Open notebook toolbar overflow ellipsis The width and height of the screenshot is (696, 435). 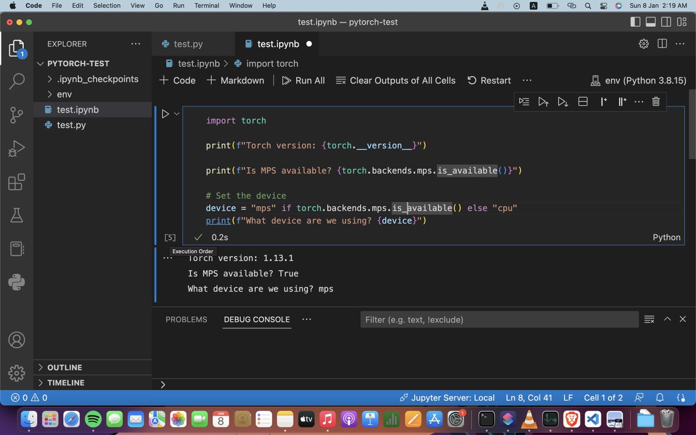(527, 81)
